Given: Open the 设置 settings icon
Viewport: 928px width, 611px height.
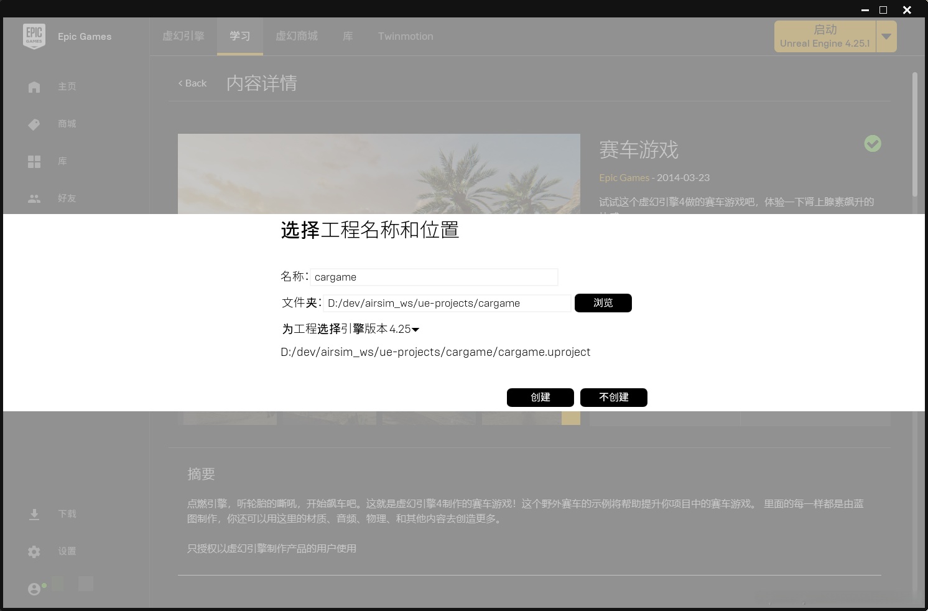Looking at the screenshot, I should pos(34,551).
